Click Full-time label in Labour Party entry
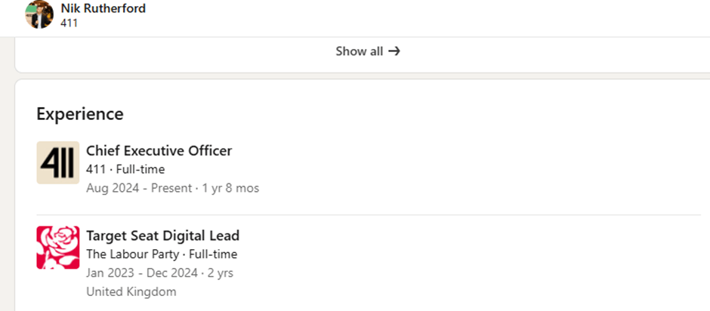The image size is (710, 311). 212,254
